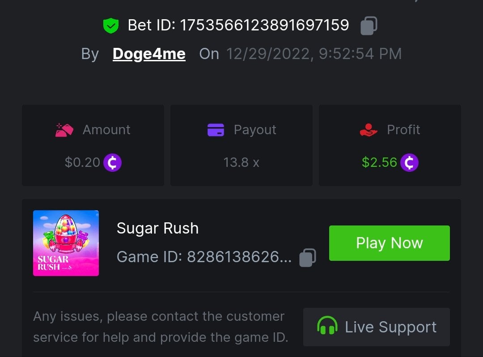Click the purple Payout card icon
The image size is (483, 357).
(216, 130)
